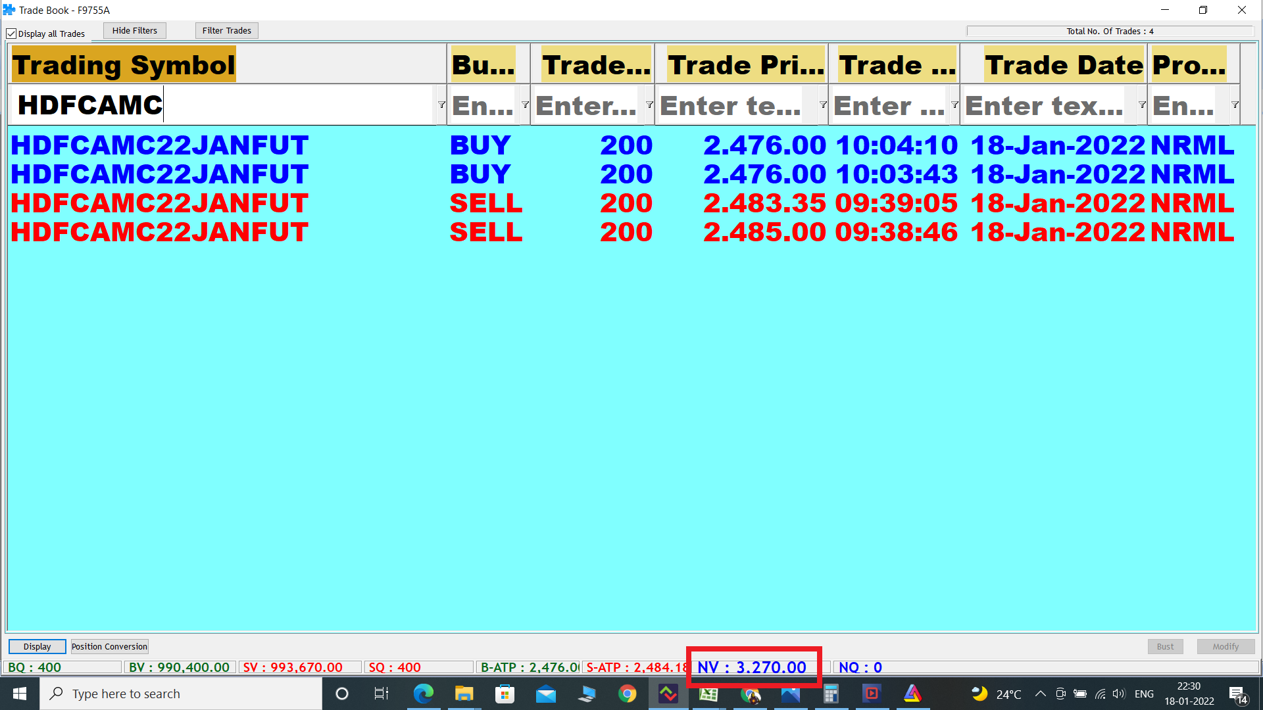Show hidden system tray icons
The image size is (1263, 710).
(1040, 694)
